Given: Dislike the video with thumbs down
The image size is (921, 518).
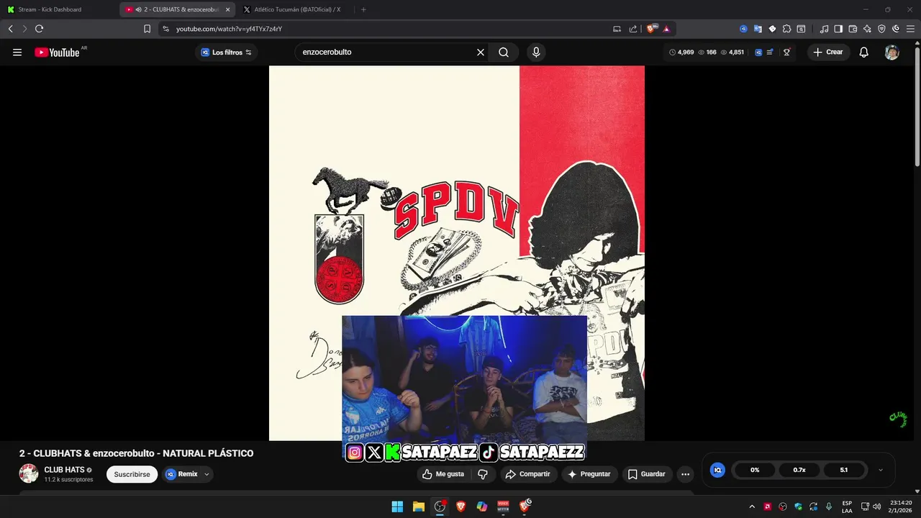Looking at the screenshot, I should (x=483, y=474).
